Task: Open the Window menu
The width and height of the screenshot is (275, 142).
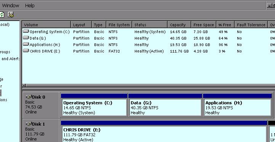Action: click(x=11, y=5)
